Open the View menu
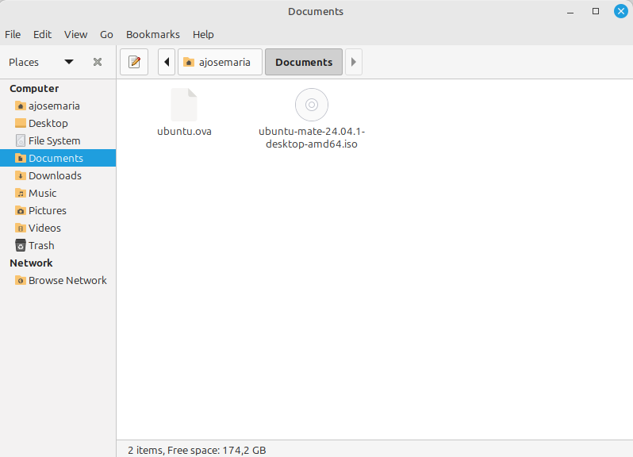The height and width of the screenshot is (457, 633). click(x=75, y=34)
